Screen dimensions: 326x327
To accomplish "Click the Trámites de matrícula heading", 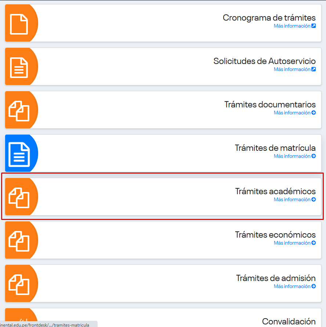I will point(275,148).
